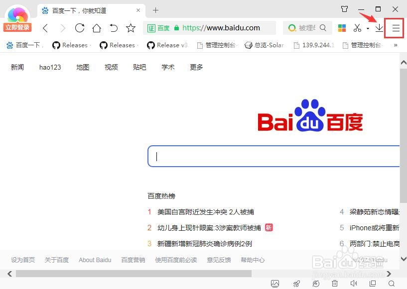Open hot item iPhone或将重新
Screen dimensions: 407x289
[x=374, y=228]
